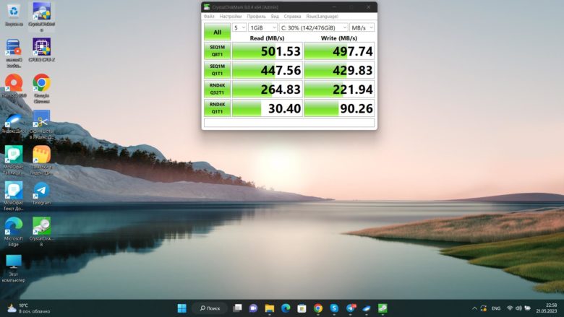Open Task View from the taskbar
Screen dimensions: 564x317
click(237, 308)
